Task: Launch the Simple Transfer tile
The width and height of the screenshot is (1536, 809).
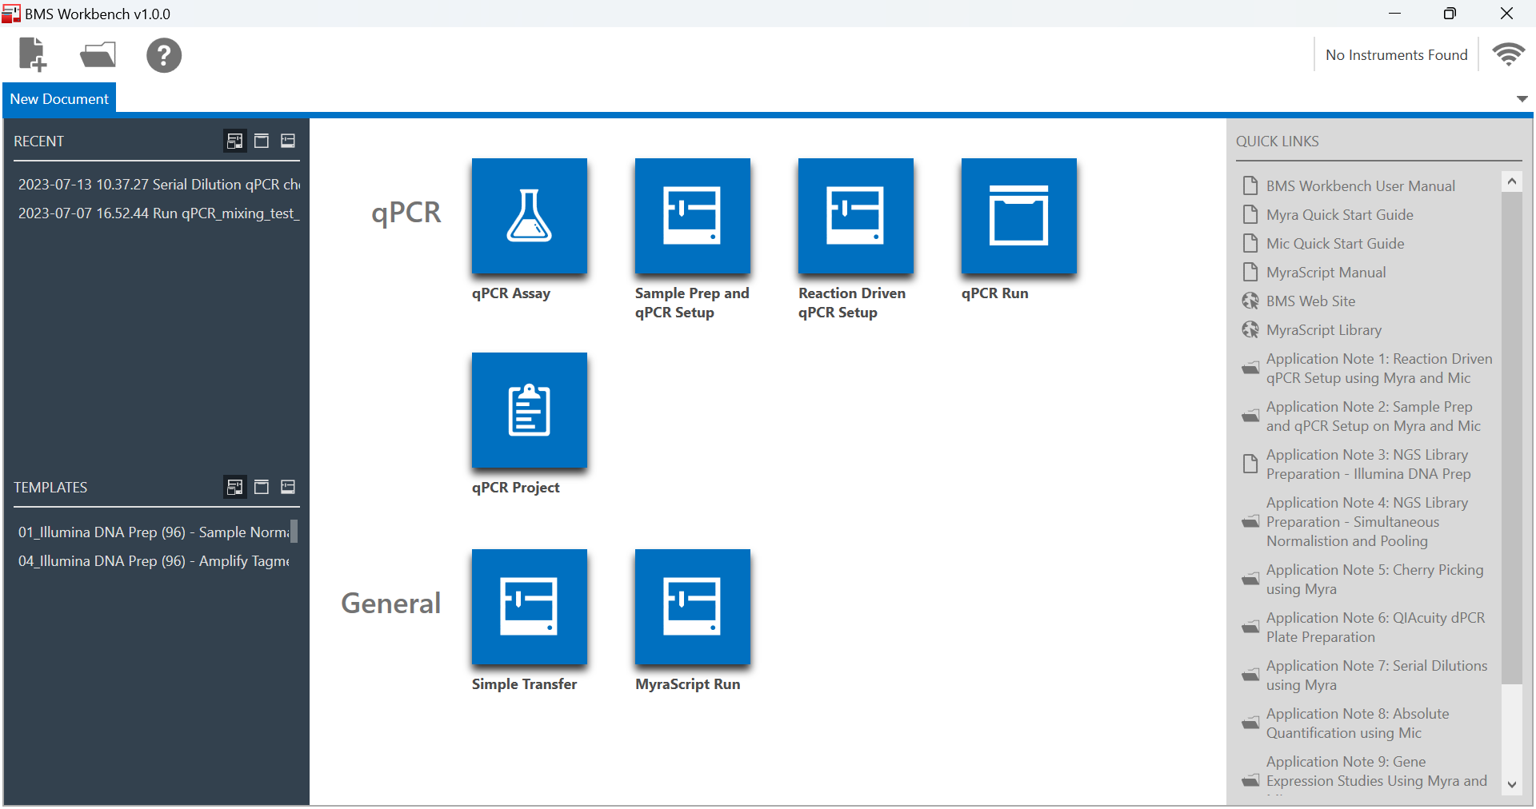Action: 530,607
